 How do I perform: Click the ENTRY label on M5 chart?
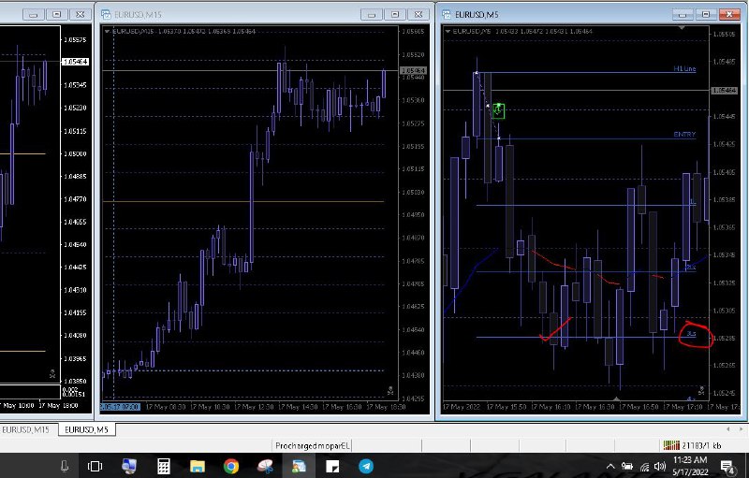click(x=684, y=135)
